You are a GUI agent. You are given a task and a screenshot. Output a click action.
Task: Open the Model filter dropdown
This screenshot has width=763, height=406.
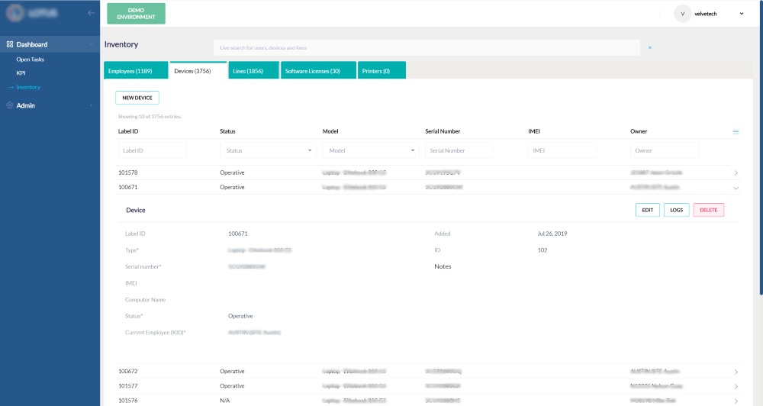371,150
